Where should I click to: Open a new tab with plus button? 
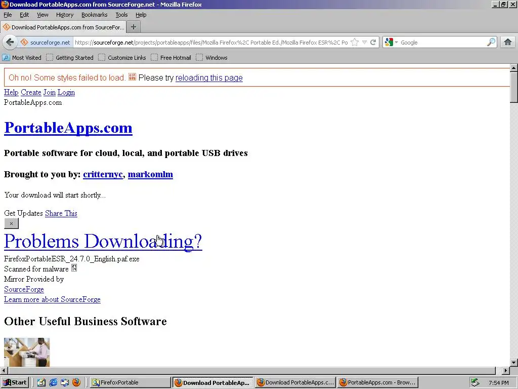134,27
